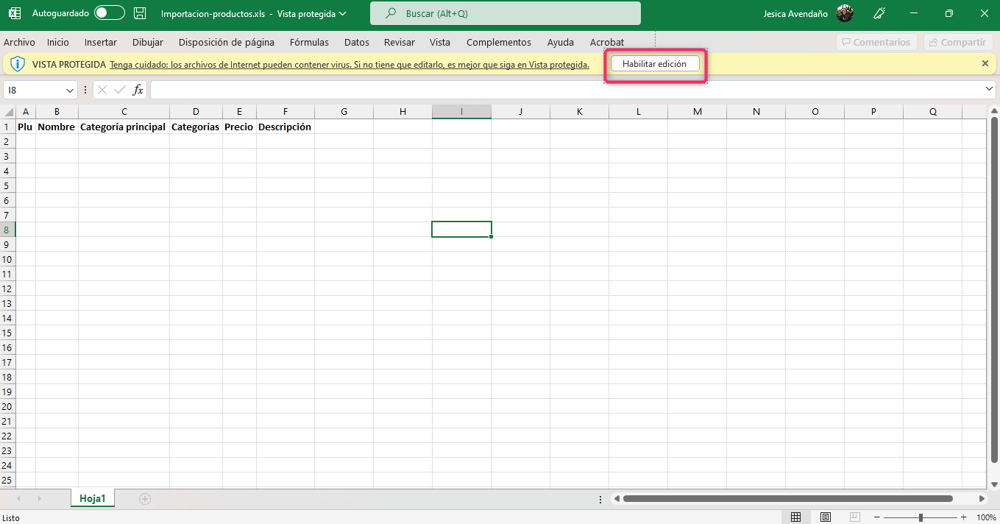Image resolution: width=1000 pixels, height=524 pixels.
Task: Expand the formula bar chevron
Action: pos(989,89)
